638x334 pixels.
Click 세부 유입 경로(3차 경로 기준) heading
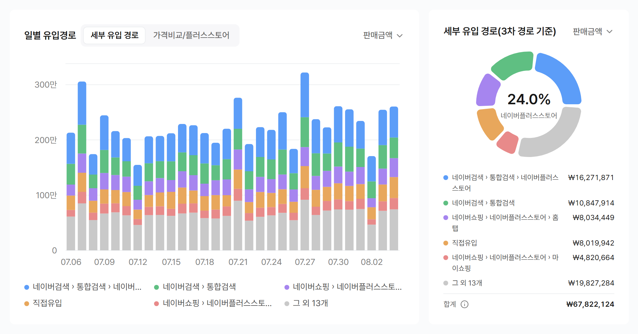point(500,31)
